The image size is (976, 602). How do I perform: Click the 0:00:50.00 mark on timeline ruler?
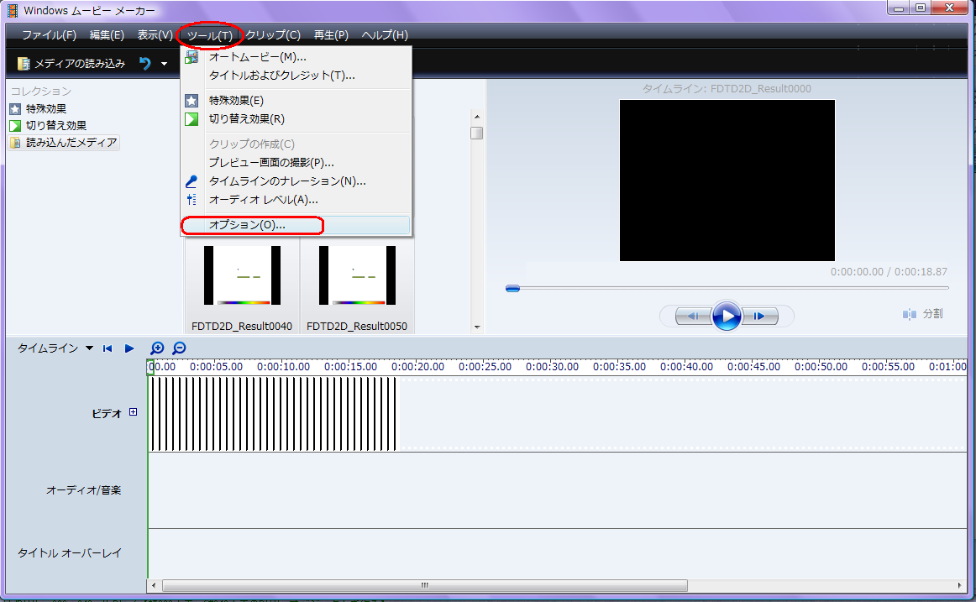(821, 366)
